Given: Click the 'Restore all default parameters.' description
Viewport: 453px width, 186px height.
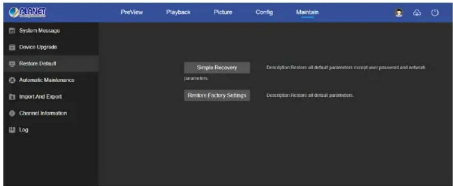Looking at the screenshot, I should click(310, 96).
